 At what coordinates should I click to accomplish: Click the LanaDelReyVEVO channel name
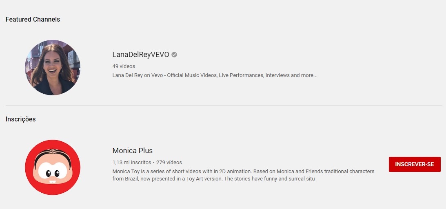(141, 55)
